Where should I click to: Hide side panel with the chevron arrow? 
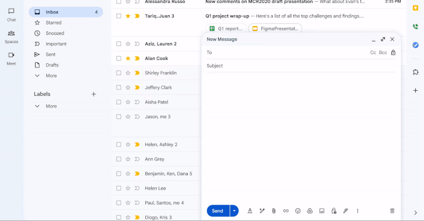pos(415,213)
